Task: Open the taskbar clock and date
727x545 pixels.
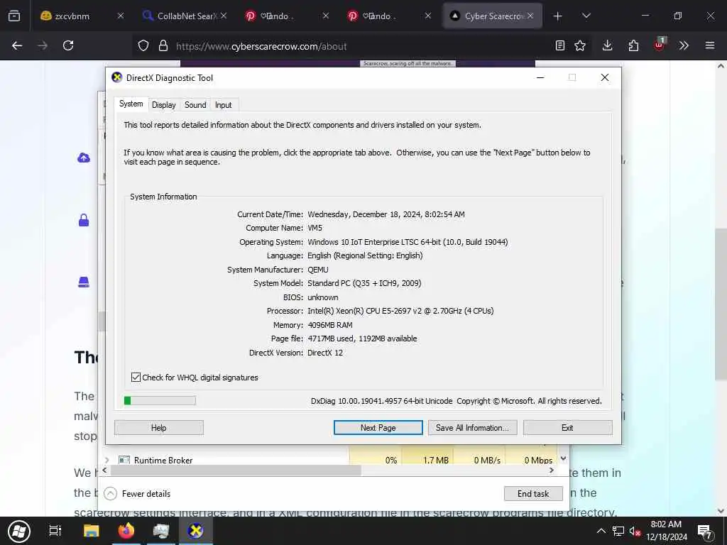Action: click(666, 531)
